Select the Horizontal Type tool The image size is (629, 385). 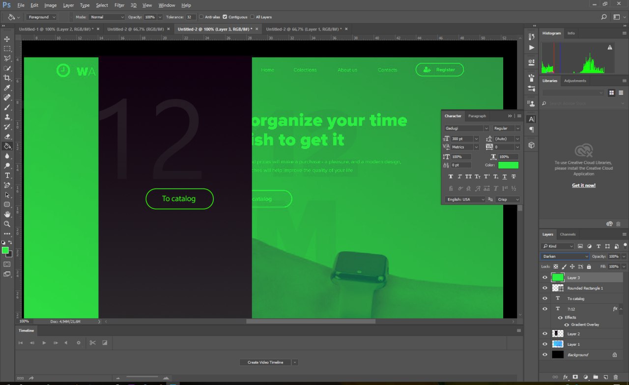pos(7,176)
